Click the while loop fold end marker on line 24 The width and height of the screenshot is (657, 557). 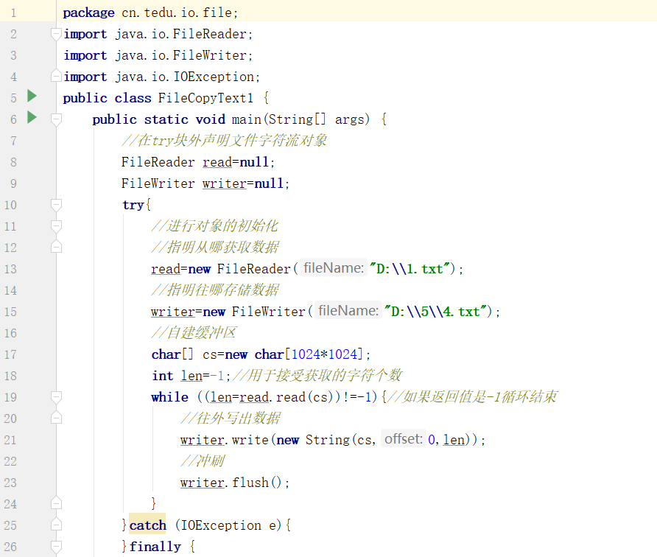tap(56, 503)
